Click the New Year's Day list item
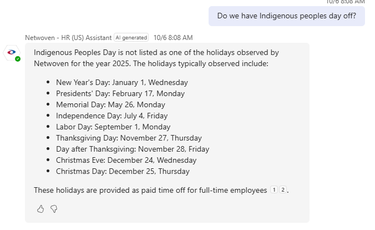375x230 pixels. [x=121, y=82]
